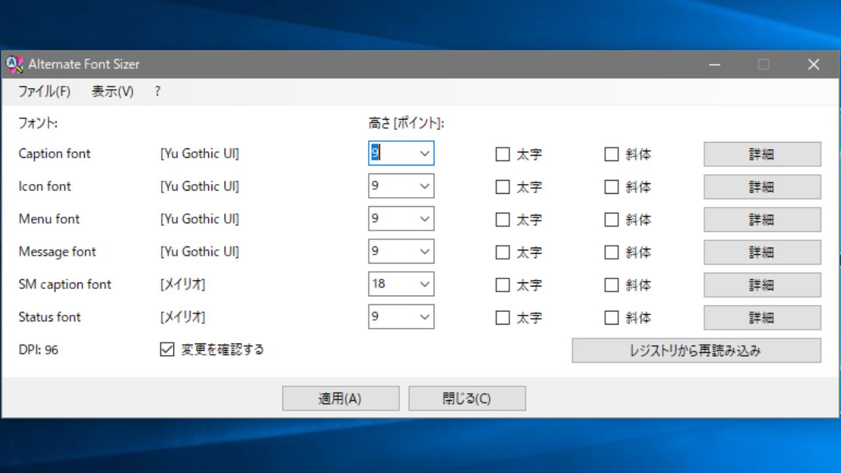
Task: Expand the Status font height dropdown
Action: point(424,317)
